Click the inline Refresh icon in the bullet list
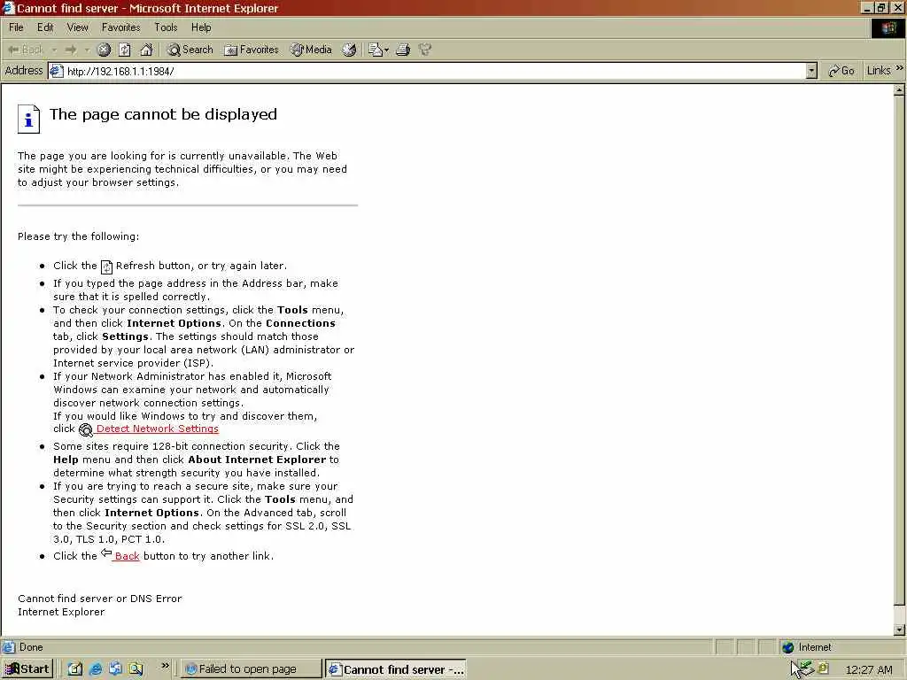 click(106, 267)
